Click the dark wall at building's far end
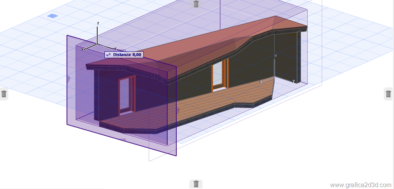Viewport: 394px width, 189px height. 287,58
